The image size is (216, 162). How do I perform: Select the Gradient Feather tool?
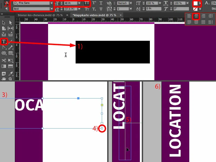tap(11, 66)
